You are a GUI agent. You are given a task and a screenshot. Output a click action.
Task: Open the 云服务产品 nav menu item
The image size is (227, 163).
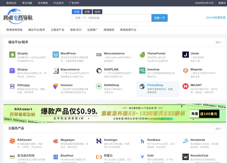(58, 30)
